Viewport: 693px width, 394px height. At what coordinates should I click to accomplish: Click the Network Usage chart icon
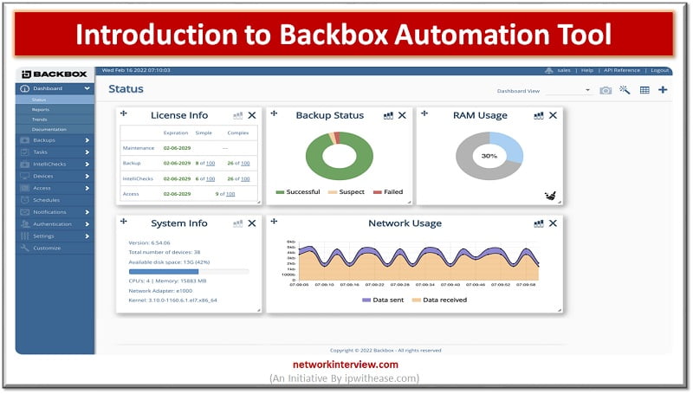pos(538,223)
